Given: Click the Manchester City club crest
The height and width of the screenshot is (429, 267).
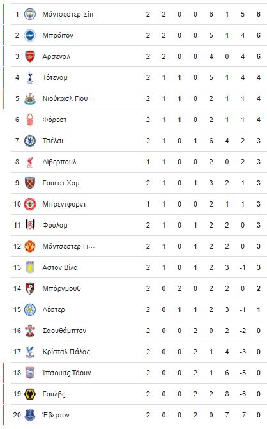Looking at the screenshot, I should 30,14.
